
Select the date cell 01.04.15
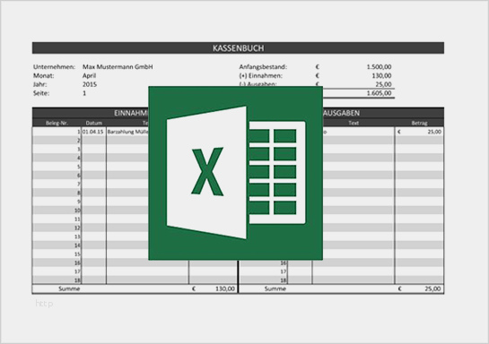[x=93, y=132]
